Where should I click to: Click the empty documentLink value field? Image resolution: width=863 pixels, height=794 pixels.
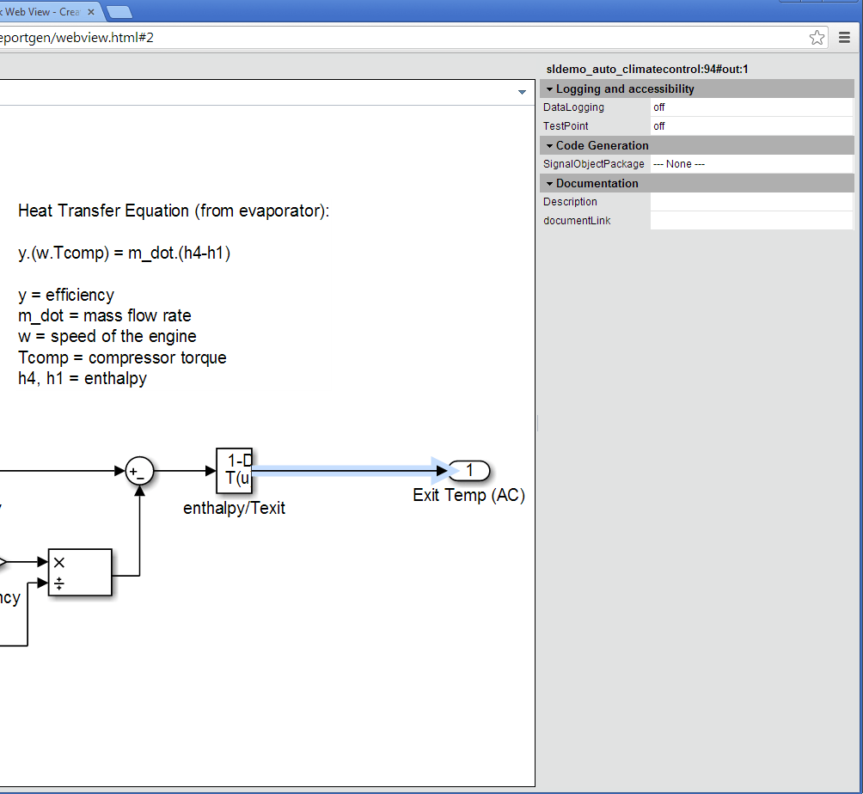pyautogui.click(x=751, y=221)
